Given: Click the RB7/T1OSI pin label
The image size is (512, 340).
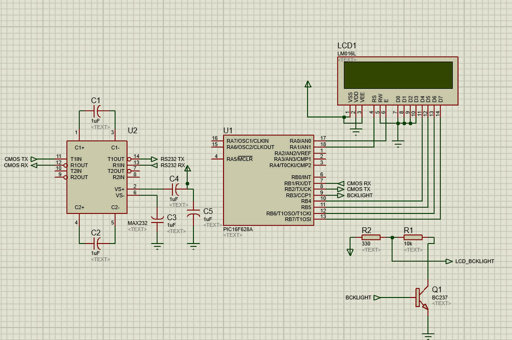Looking at the screenshot, I should pos(298,219).
